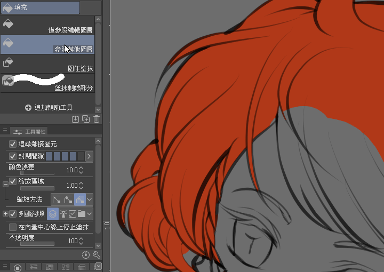Select the 僅參照編輯圖層 fill sub tool
Image resolution: width=384 pixels, height=272 pixels.
(x=47, y=26)
